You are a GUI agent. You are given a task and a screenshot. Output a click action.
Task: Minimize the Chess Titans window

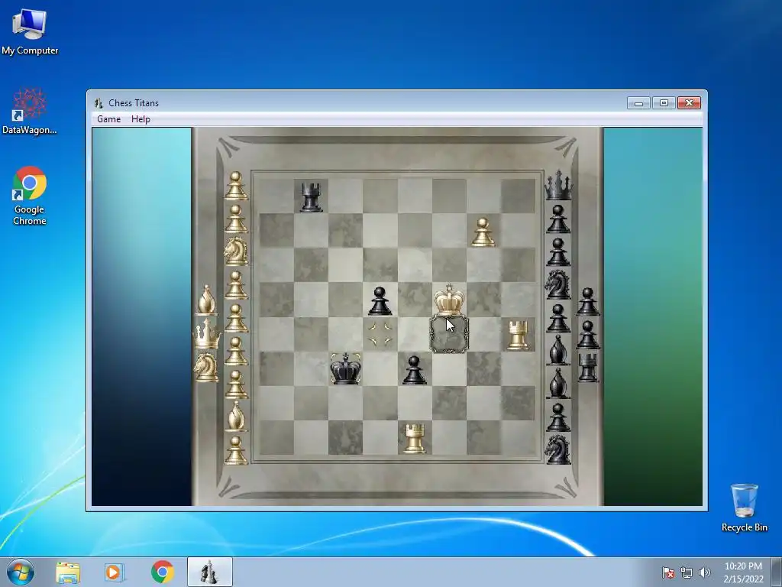pyautogui.click(x=638, y=103)
